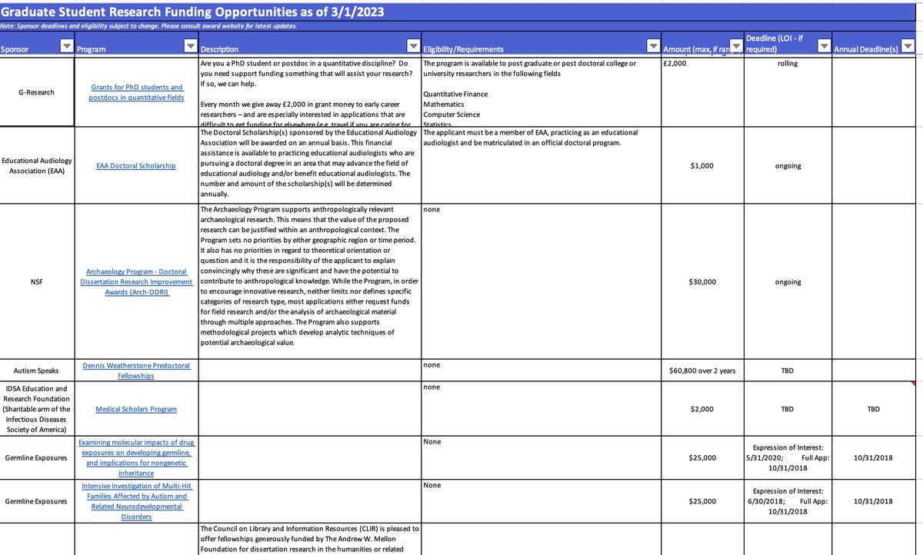Follow the Intensive Investigation of Multi-Hit Families link

click(136, 501)
